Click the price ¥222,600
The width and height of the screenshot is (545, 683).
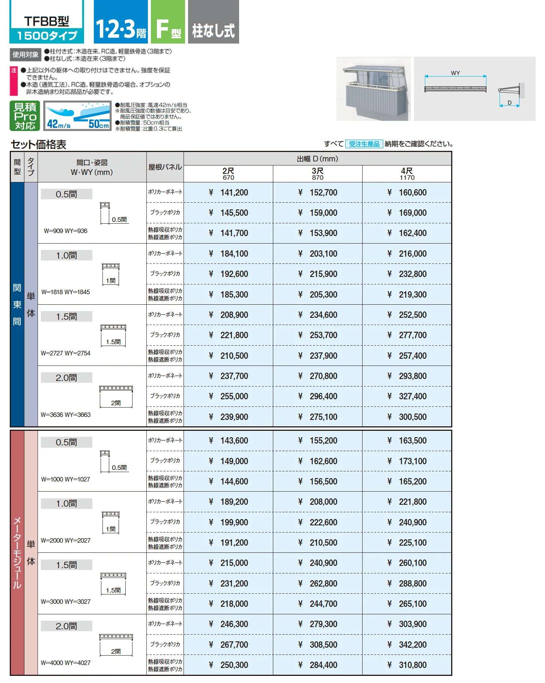[x=318, y=522]
